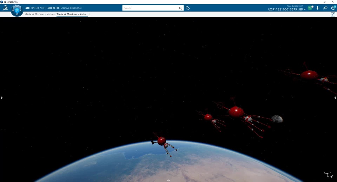Screen dimensions: 337x182
Task: Switch to active Blake et Mortimer tab
Action: coord(72,14)
